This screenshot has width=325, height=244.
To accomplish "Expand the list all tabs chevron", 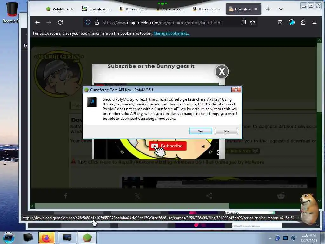I will click(281, 9).
